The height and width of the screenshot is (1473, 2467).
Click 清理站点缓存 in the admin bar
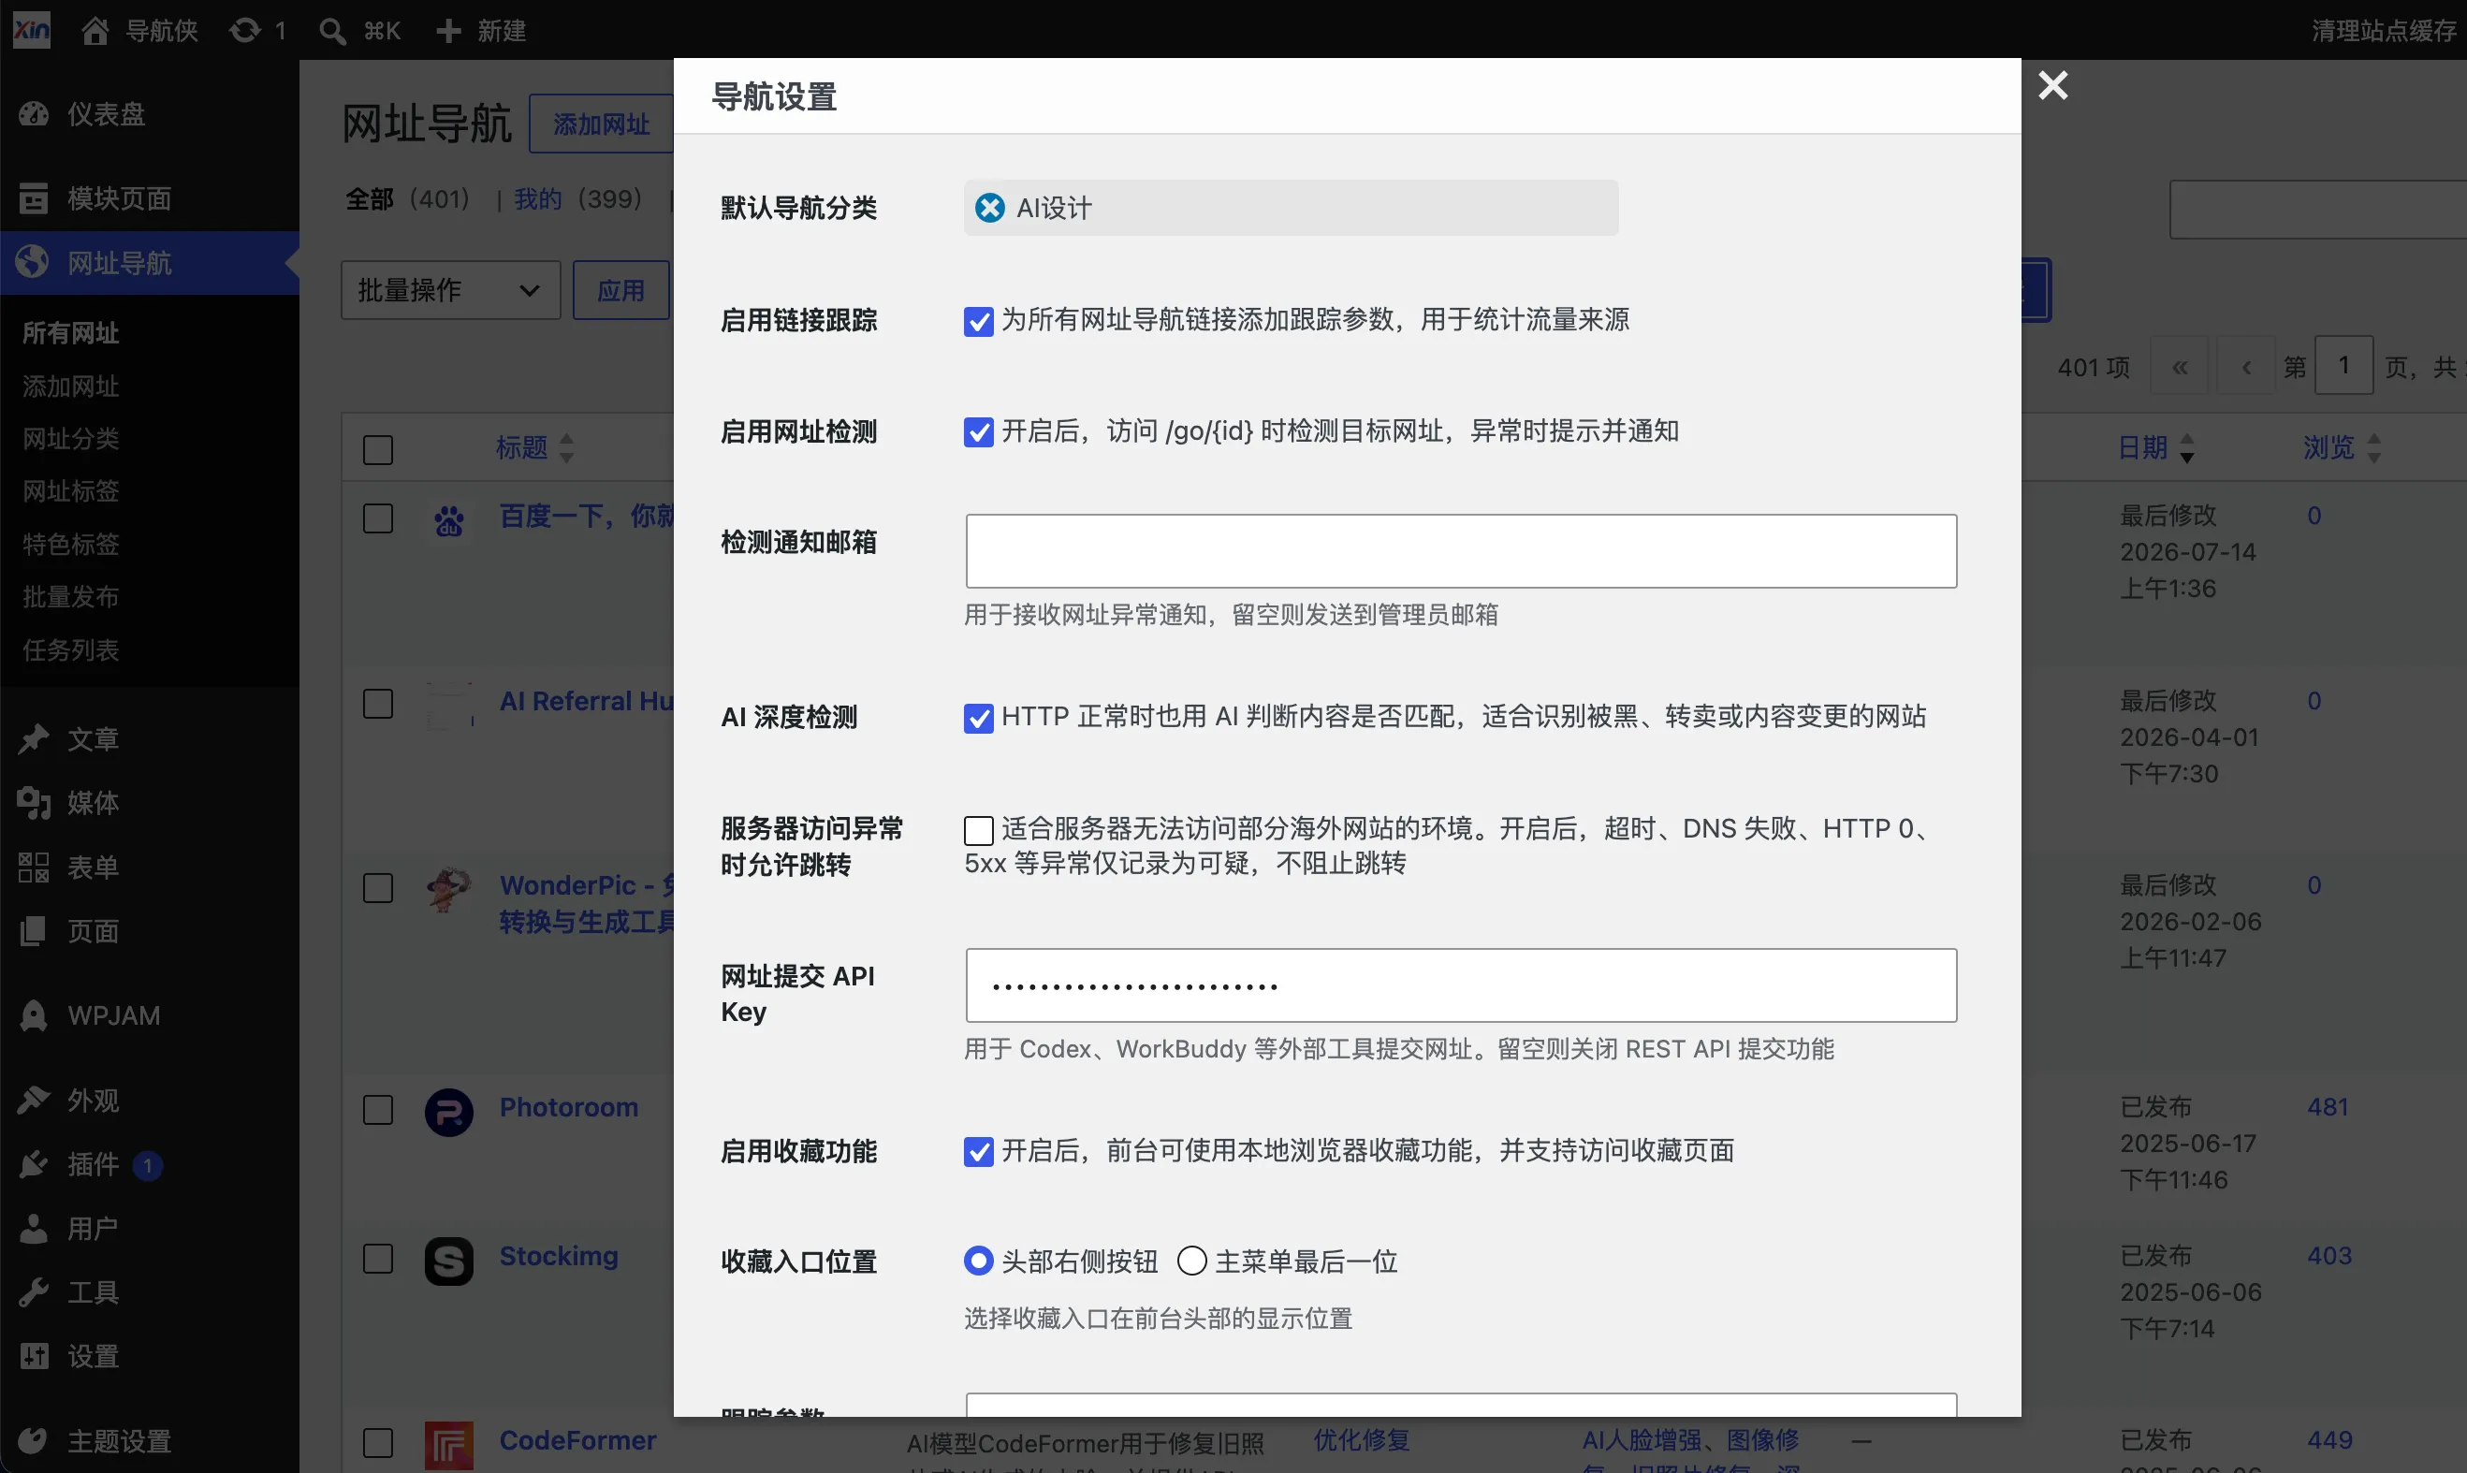(x=2384, y=31)
